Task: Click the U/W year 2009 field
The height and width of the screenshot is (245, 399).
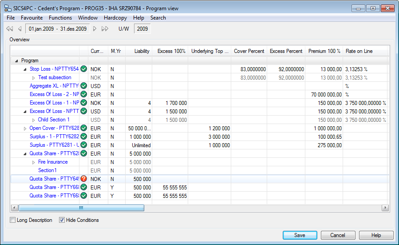Action: [142, 29]
